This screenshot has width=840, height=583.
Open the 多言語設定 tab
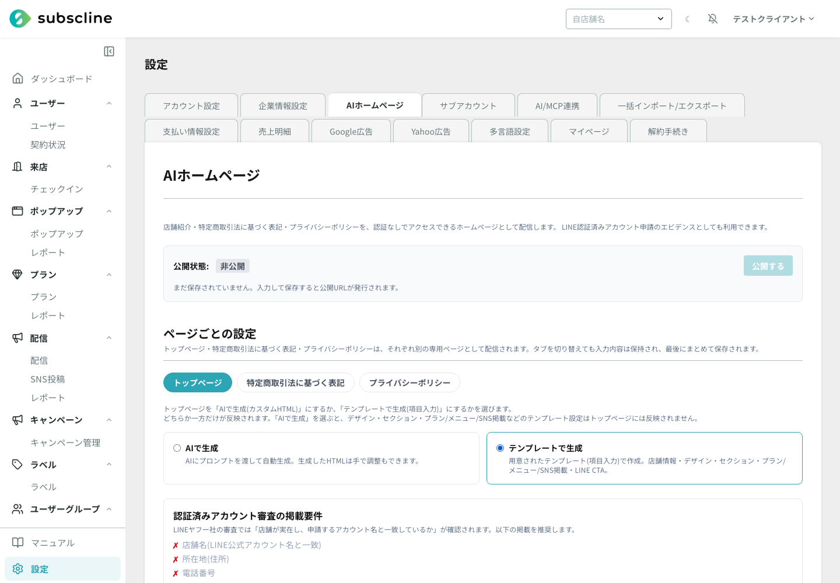pyautogui.click(x=510, y=131)
